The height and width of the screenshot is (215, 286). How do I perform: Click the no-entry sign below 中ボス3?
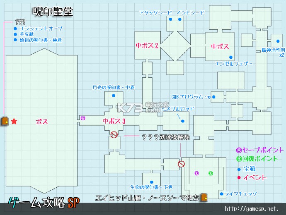click(114, 135)
